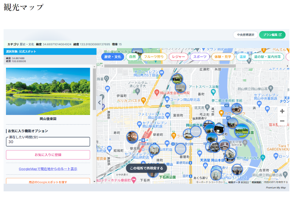Toggle the 歴史・文化 category filter
292x198 pixels.
pos(113,57)
